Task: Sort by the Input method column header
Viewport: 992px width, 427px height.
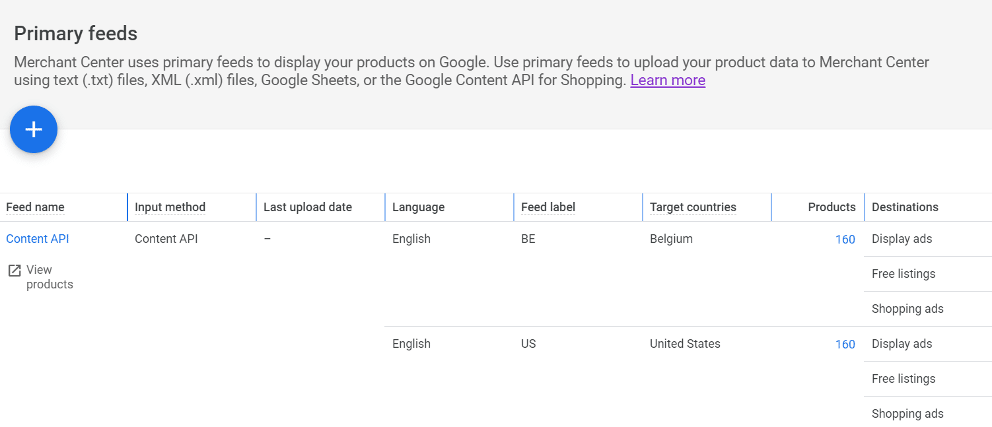Action: 170,207
